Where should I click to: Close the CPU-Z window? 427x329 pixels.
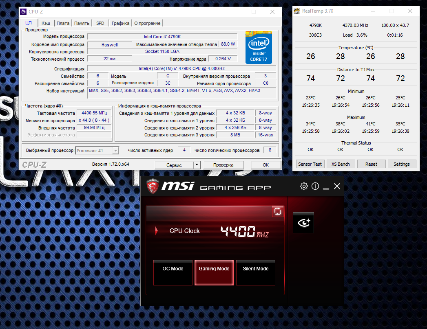pyautogui.click(x=272, y=12)
